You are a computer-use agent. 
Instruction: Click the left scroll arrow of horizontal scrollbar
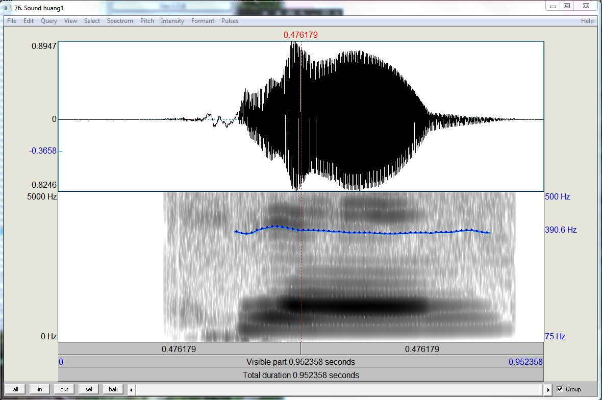131,390
